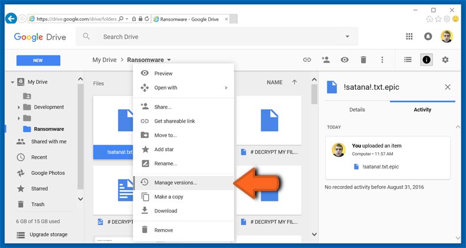Open browser tools gear icon

447,19
